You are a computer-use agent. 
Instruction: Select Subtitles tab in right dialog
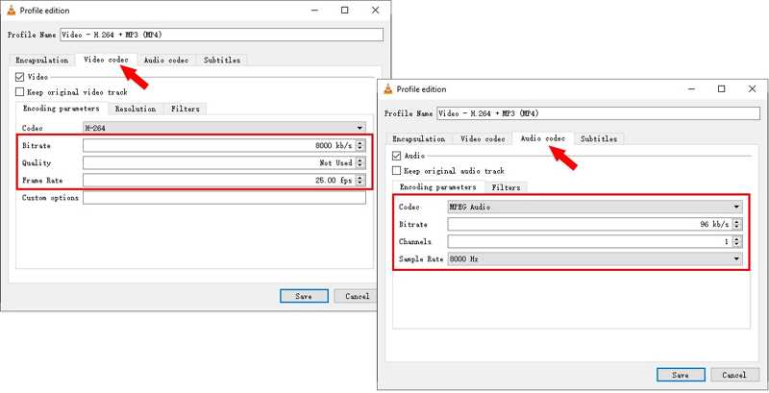pyautogui.click(x=599, y=138)
